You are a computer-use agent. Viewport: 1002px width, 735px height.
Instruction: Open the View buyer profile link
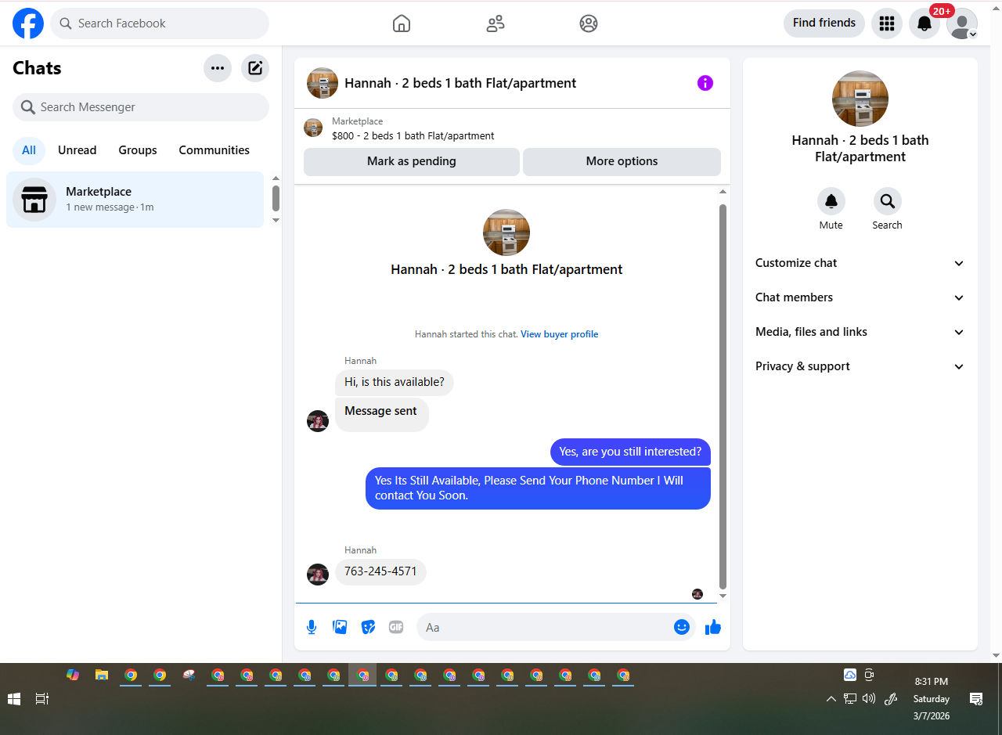[x=560, y=334]
